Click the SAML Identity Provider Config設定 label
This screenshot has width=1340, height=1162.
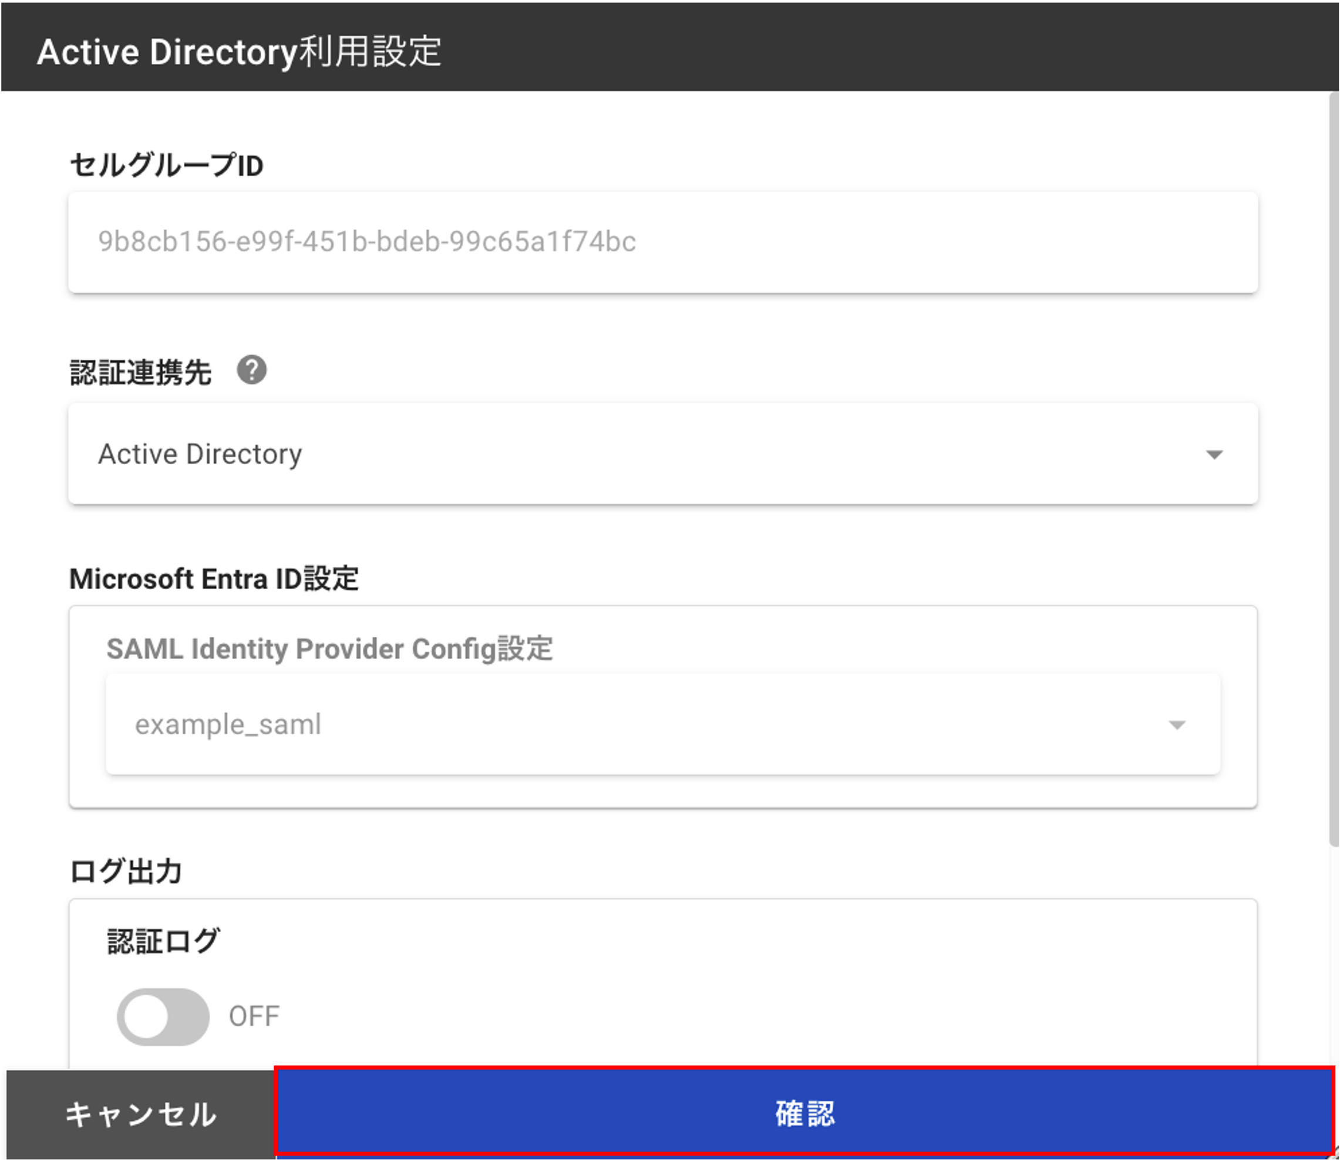[x=329, y=648]
